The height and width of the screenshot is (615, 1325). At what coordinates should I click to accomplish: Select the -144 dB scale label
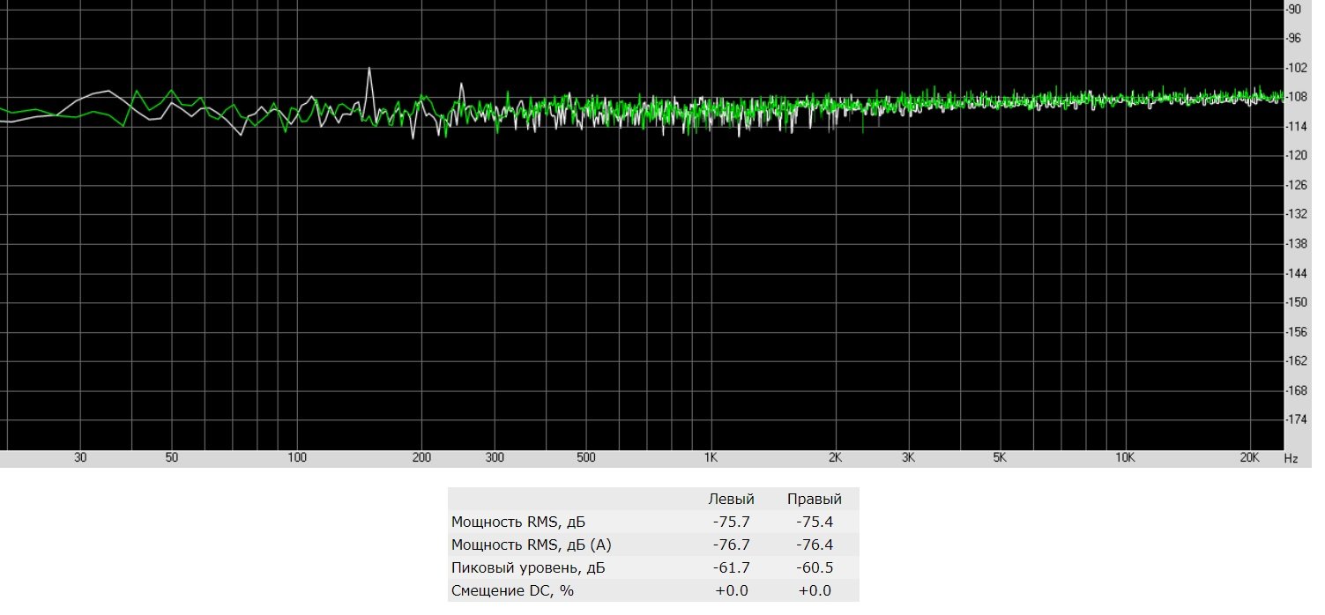[1301, 272]
